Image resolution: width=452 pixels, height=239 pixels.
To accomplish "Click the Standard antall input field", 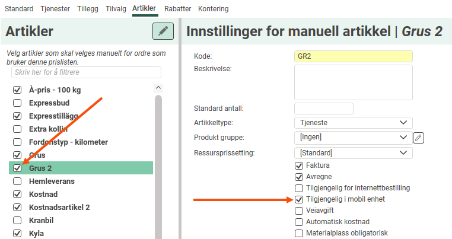I will coord(323,109).
